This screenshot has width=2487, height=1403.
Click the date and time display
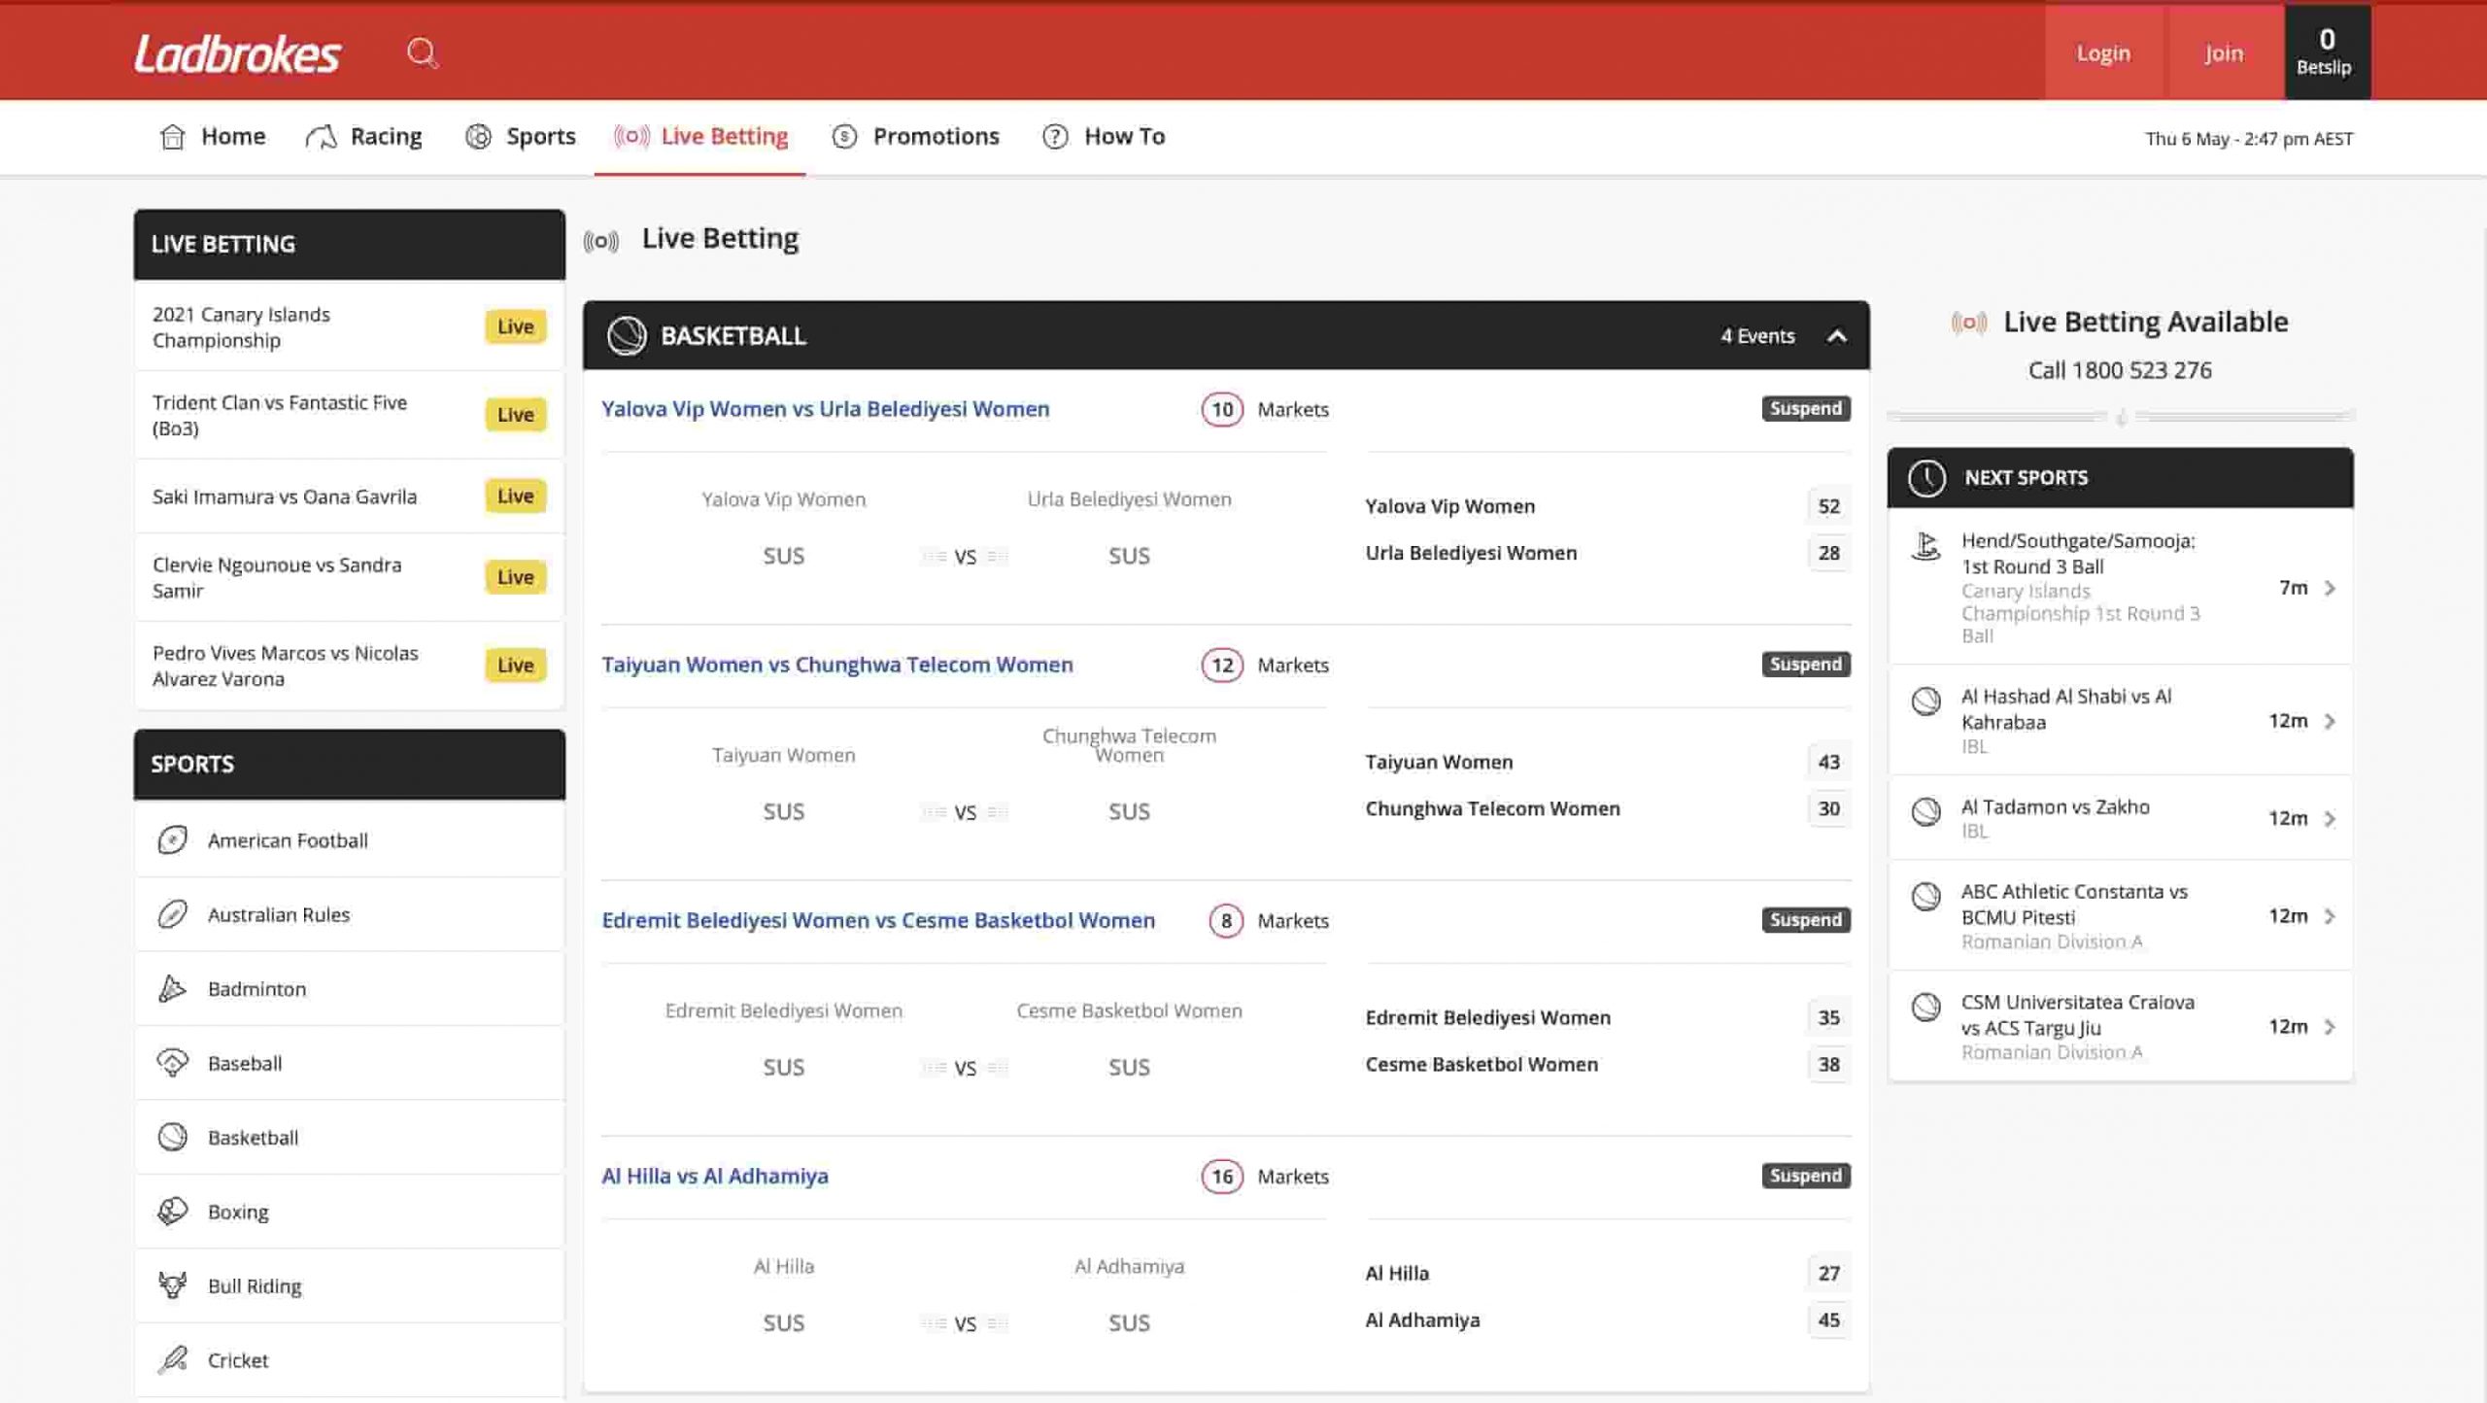click(x=2249, y=139)
